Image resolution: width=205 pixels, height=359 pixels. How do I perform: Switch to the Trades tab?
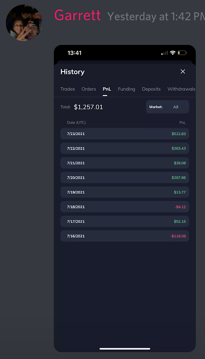tap(68, 89)
